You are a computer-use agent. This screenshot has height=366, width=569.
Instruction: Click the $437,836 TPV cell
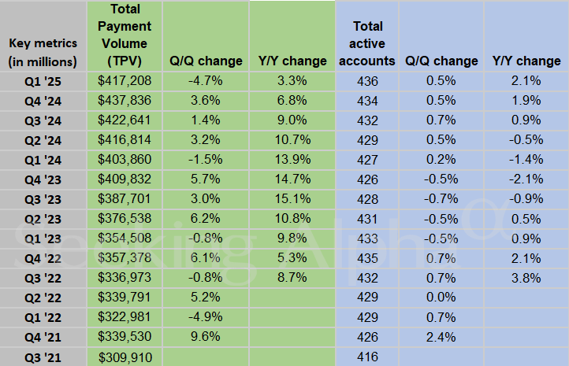pos(125,100)
